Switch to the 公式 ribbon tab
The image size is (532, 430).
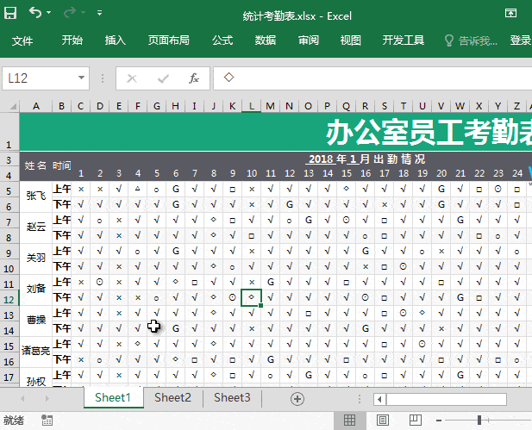pos(222,41)
